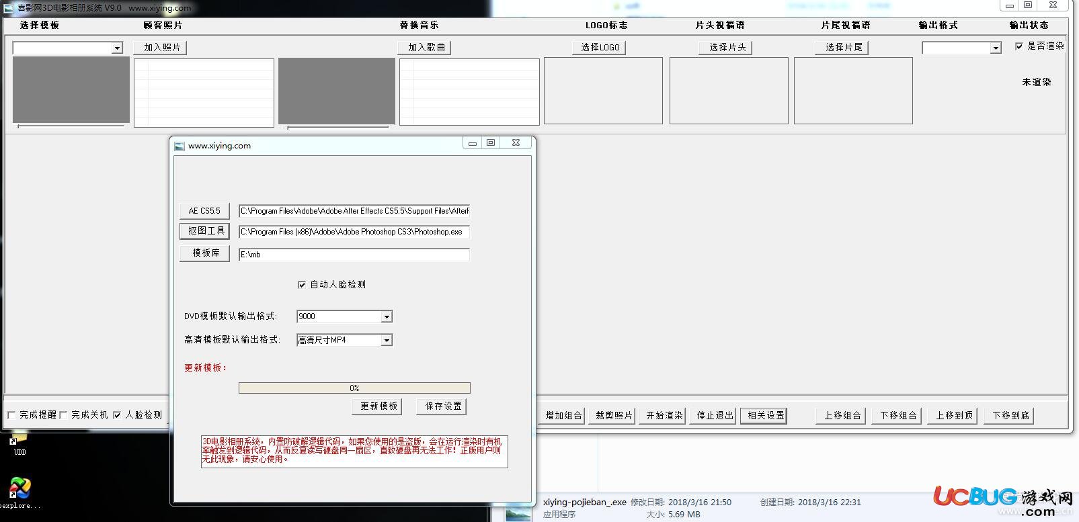The height and width of the screenshot is (522, 1079).
Task: Click the 选择片头 button
Action: coord(725,48)
